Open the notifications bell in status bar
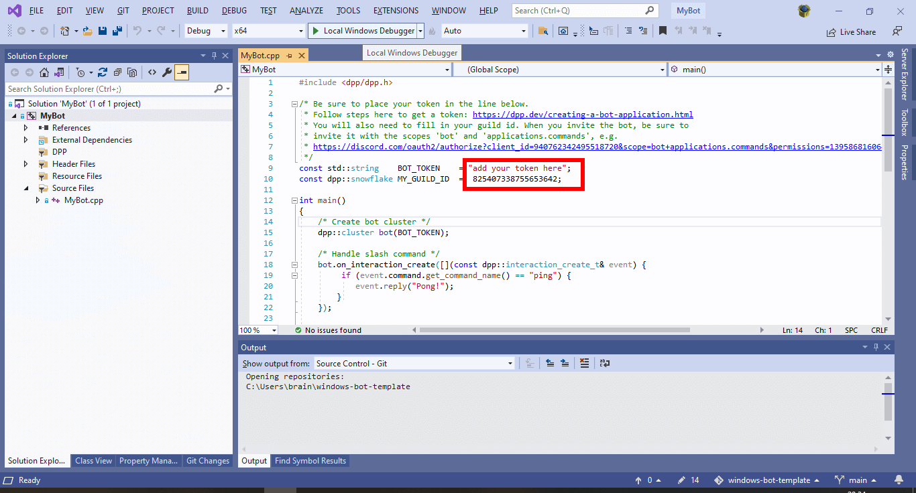The image size is (916, 493). coord(899,480)
